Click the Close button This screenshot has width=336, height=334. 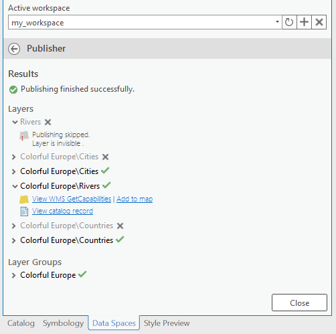click(299, 303)
